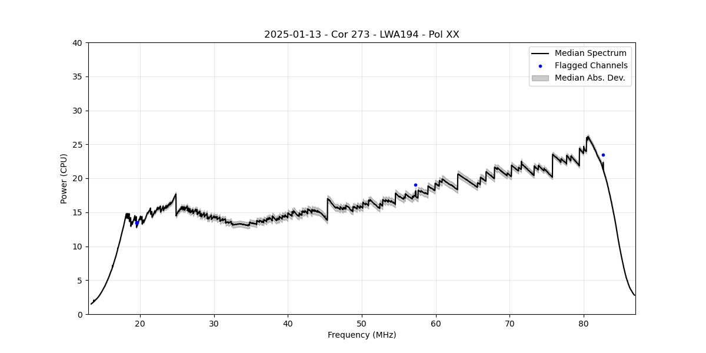Click the plot title with LWA194 Pol XX
The height and width of the screenshot is (353, 706).
click(361, 35)
